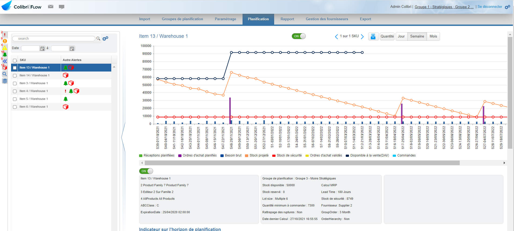Open the start date calendar picker

42,49
